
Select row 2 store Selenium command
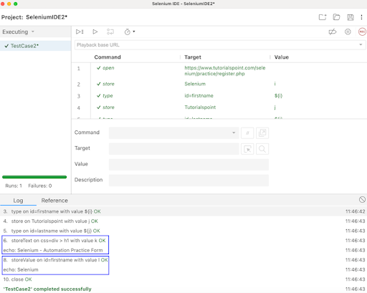point(219,84)
